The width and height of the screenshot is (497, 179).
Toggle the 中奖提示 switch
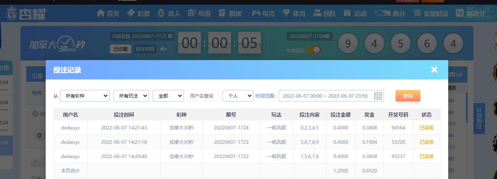click(314, 50)
